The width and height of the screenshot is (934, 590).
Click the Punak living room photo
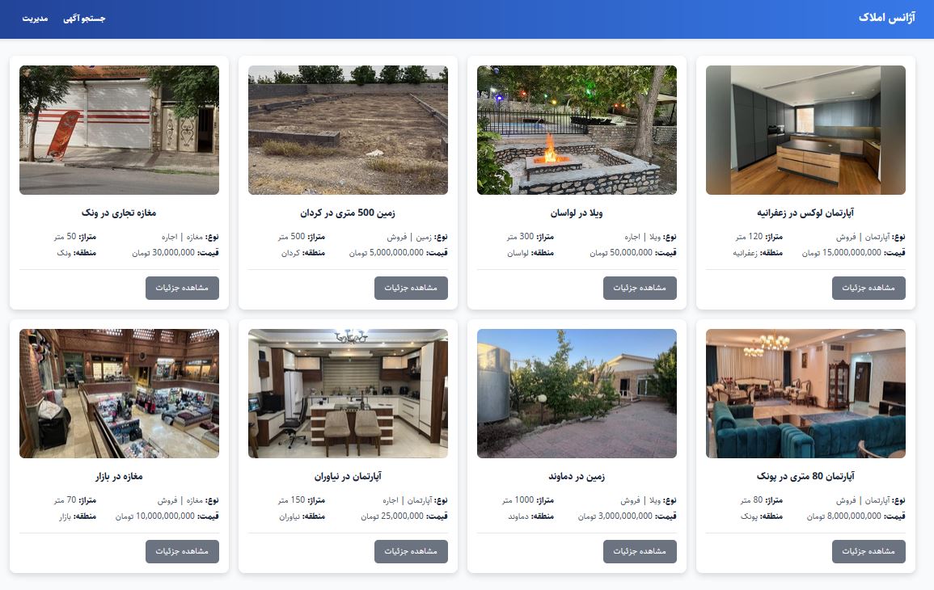805,394
